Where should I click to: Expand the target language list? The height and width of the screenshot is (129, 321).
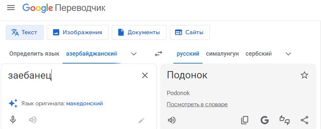[x=288, y=54]
